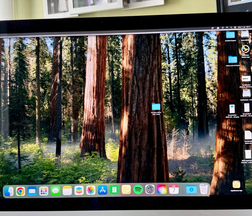Select Screenshot file ending 37.47
The height and width of the screenshot is (216, 252).
246,79
